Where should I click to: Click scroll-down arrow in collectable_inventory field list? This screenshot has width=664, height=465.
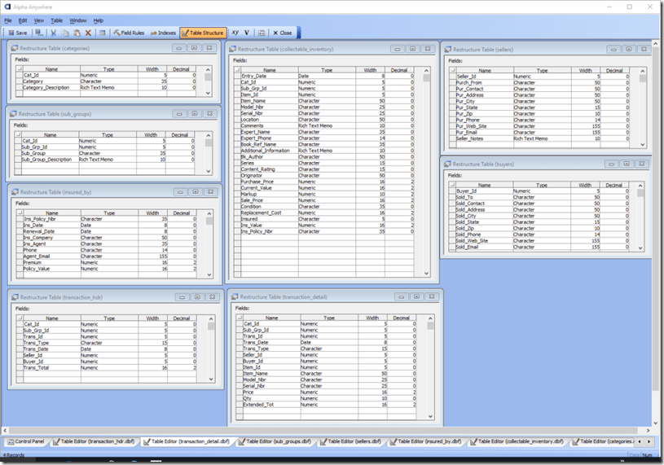(x=426, y=274)
